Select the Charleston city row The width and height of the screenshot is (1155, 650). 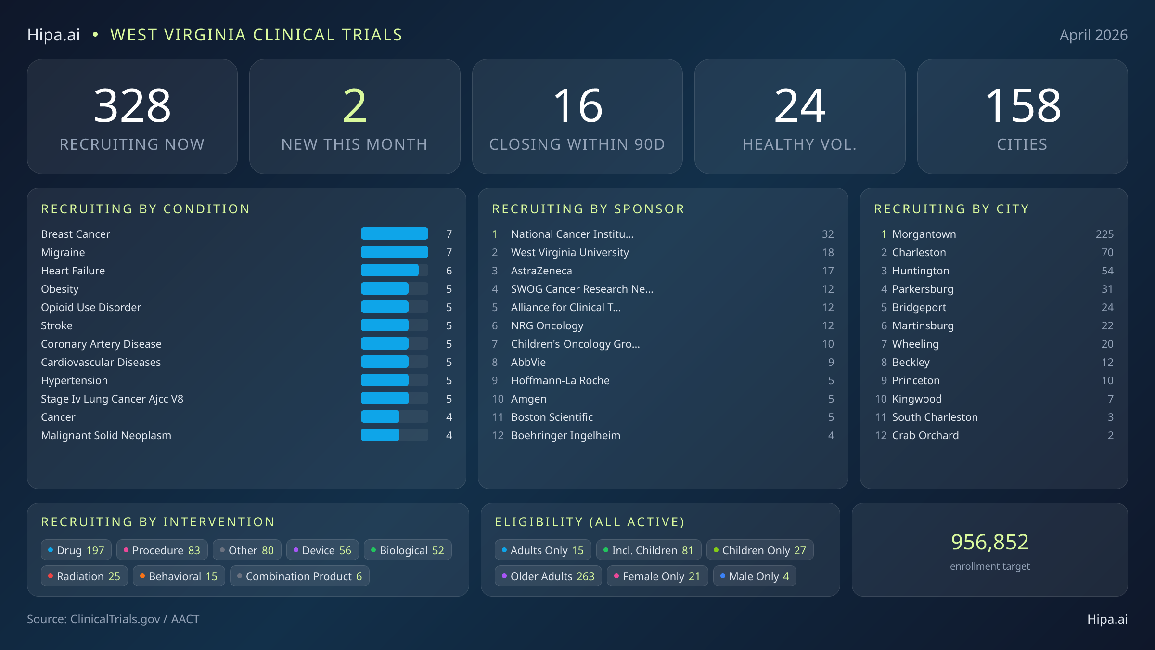point(994,252)
